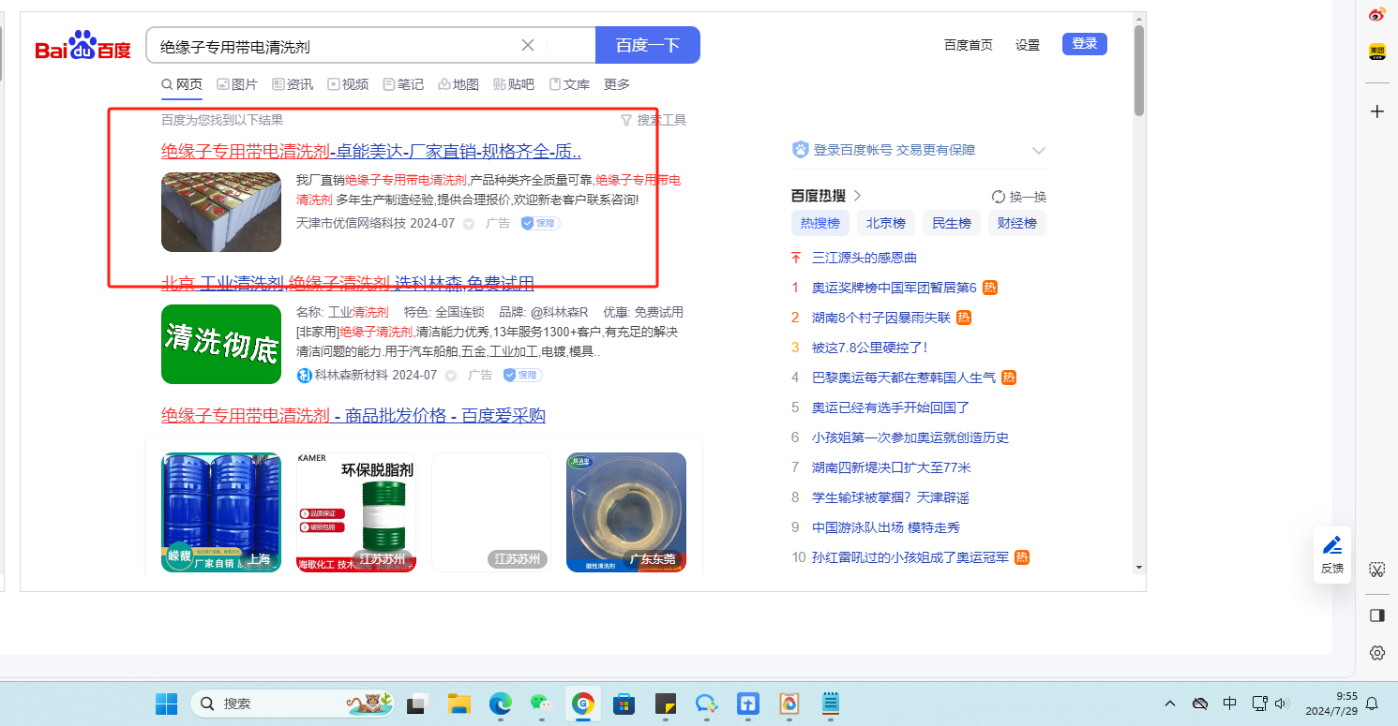Open File Explorer from the taskbar

point(458,704)
